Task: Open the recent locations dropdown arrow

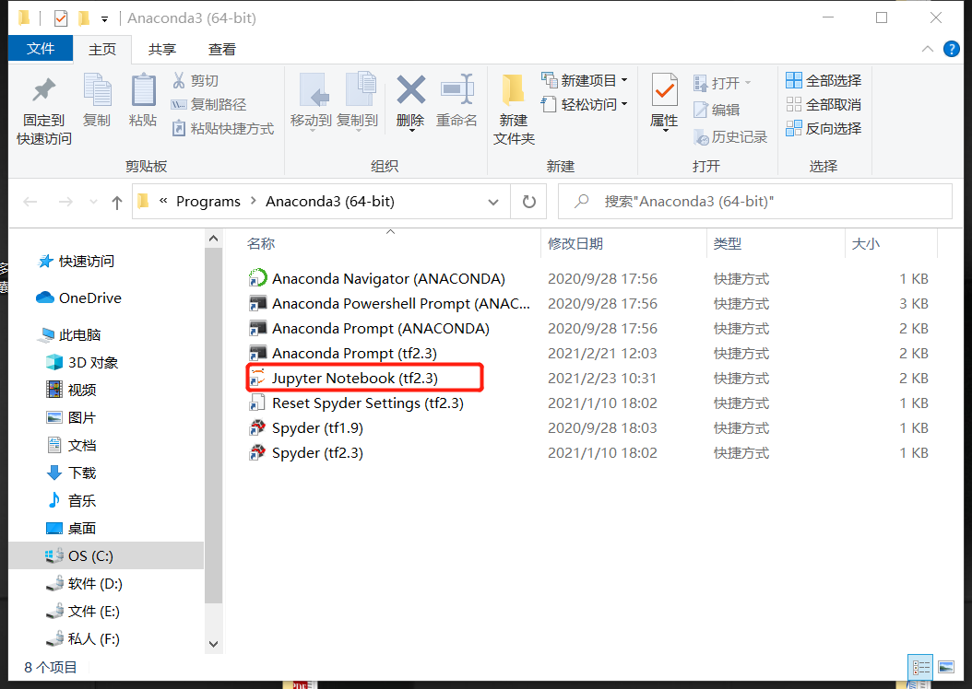Action: [x=94, y=202]
